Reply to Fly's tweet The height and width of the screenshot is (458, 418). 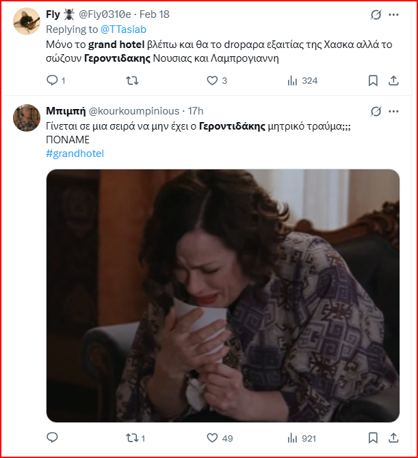53,81
